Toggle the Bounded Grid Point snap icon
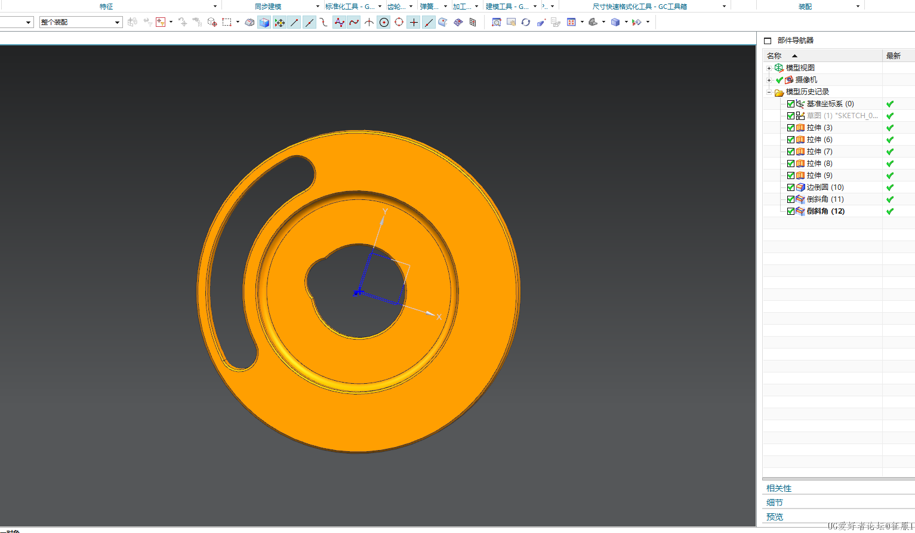This screenshot has width=915, height=533. [458, 22]
